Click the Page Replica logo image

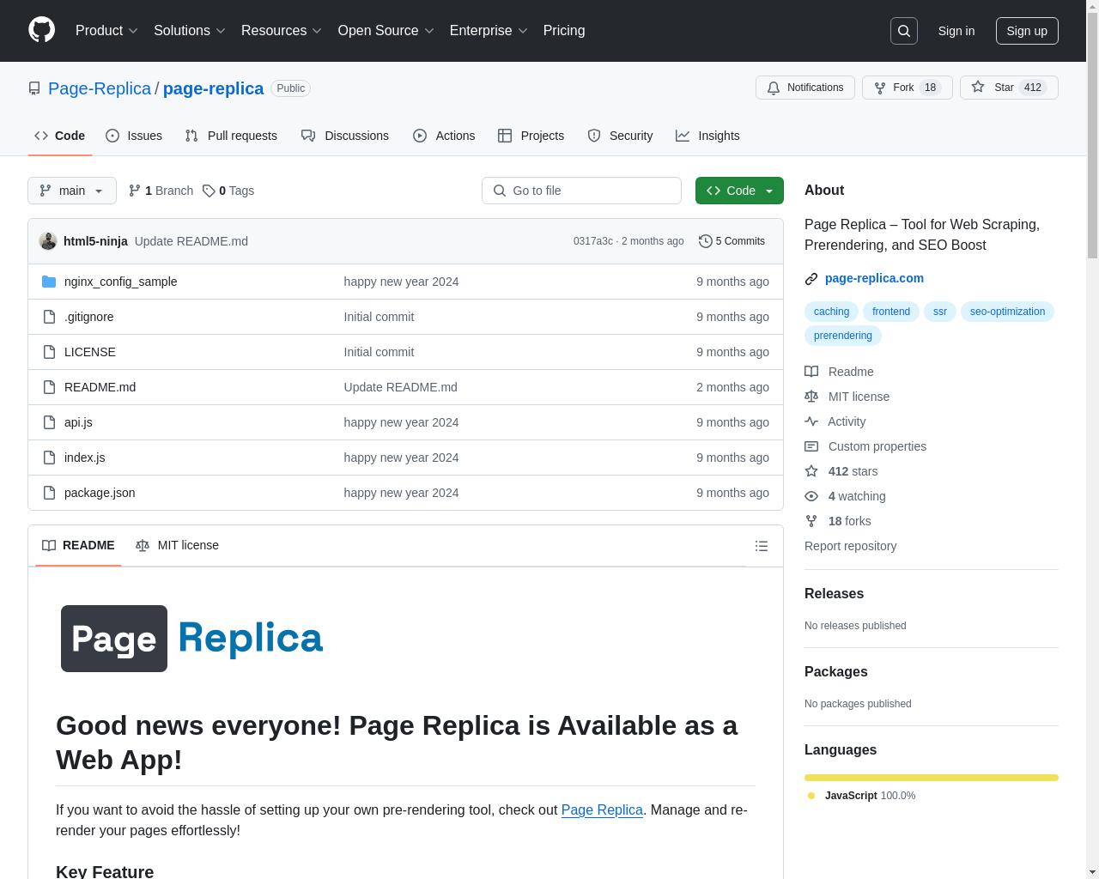192,639
